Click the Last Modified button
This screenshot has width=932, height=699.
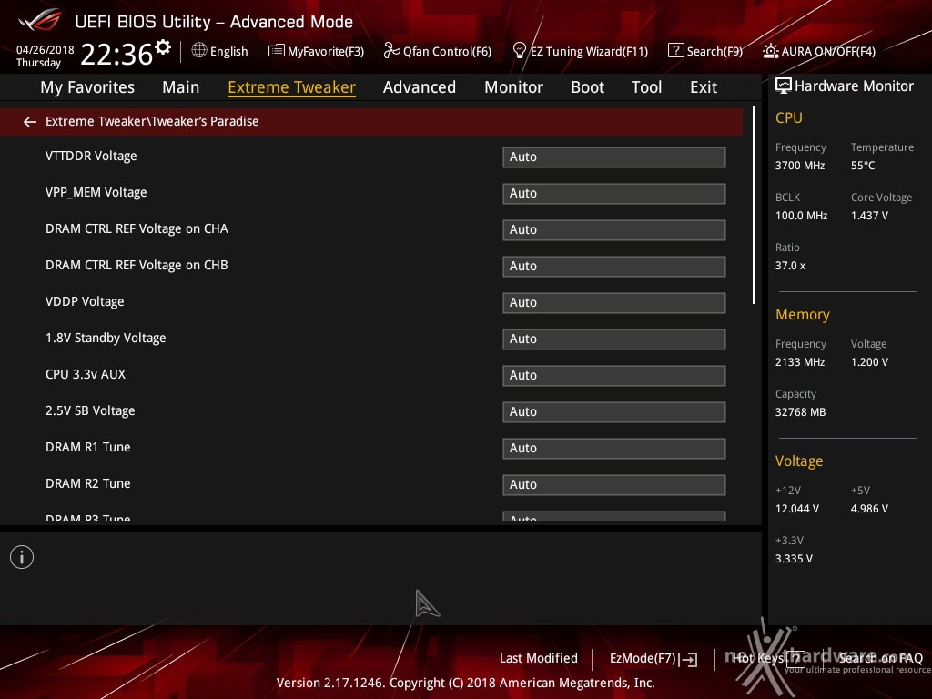(x=539, y=658)
